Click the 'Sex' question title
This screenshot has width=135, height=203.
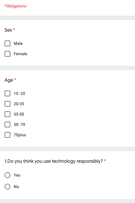[8, 30]
